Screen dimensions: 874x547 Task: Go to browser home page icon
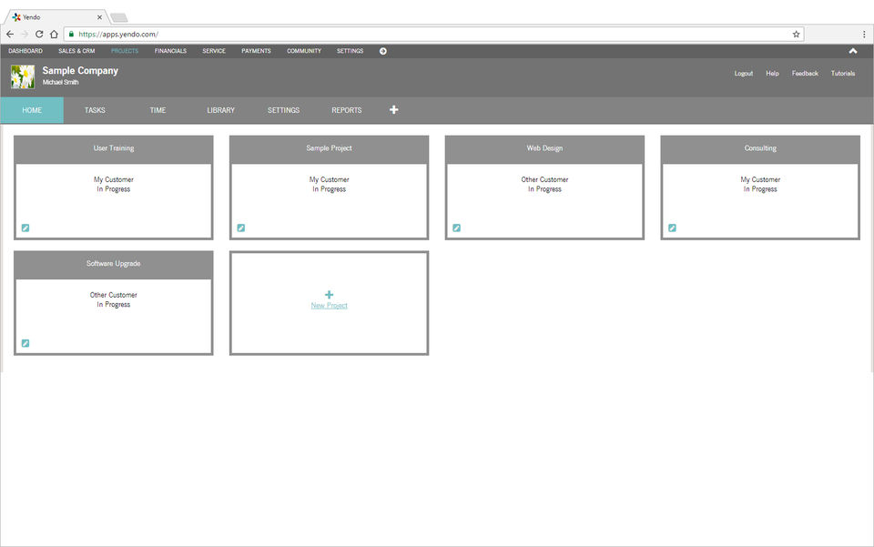54,34
